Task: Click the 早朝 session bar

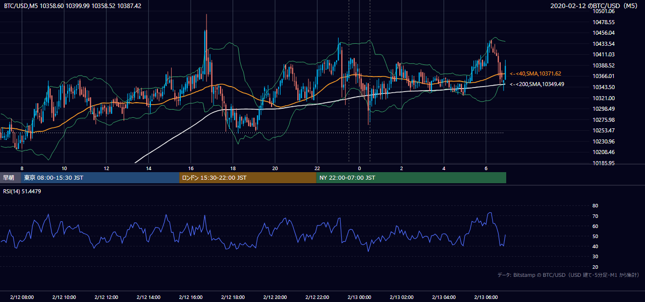Action: pos(11,178)
